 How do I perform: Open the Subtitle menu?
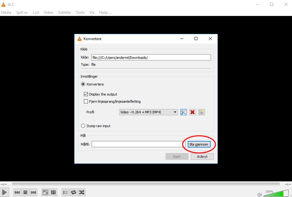pos(64,13)
